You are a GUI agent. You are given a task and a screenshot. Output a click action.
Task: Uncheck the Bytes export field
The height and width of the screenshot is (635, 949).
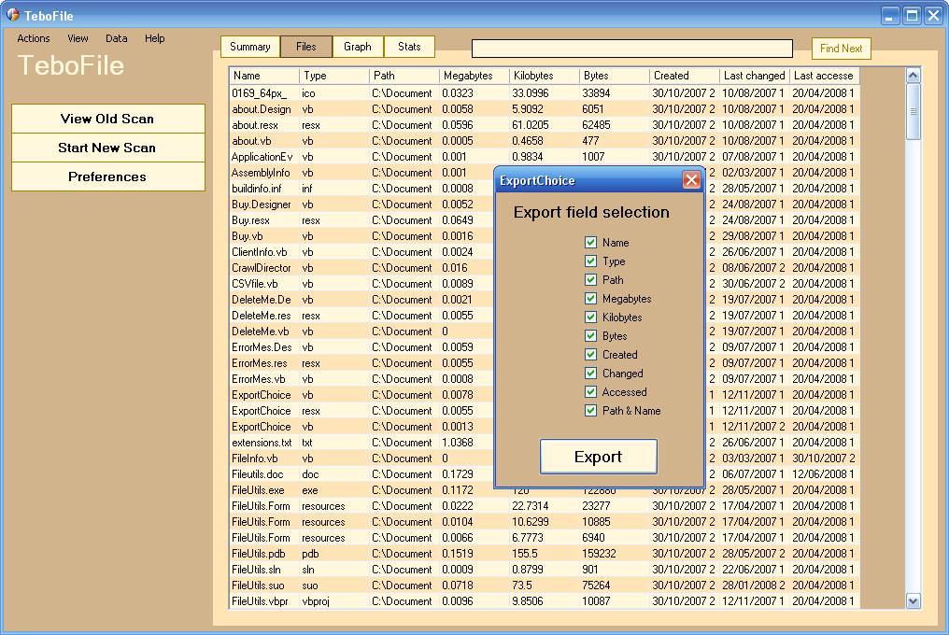pyautogui.click(x=590, y=336)
